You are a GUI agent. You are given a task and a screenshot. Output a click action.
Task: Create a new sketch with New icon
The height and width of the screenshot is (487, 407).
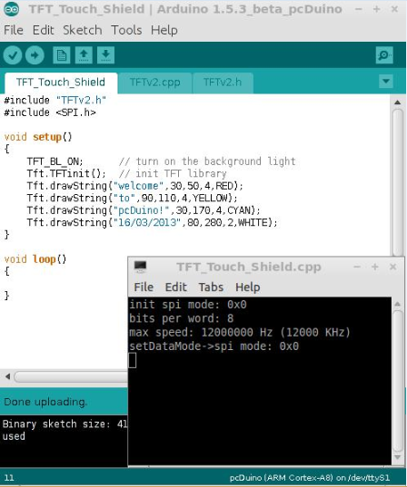[x=61, y=55]
